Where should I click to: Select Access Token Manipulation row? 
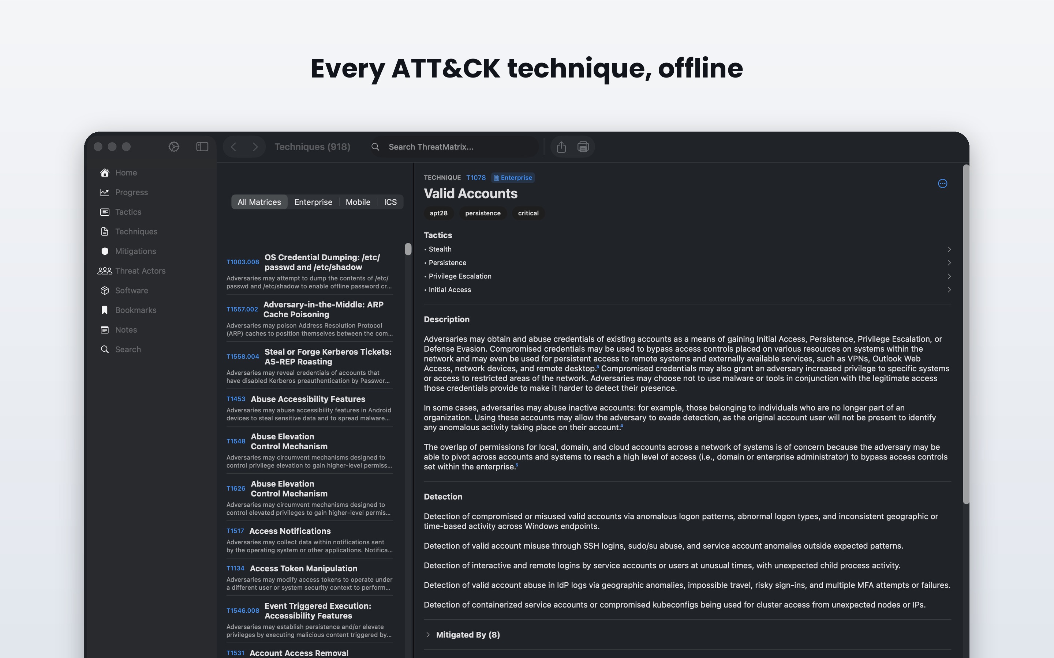[x=309, y=577]
